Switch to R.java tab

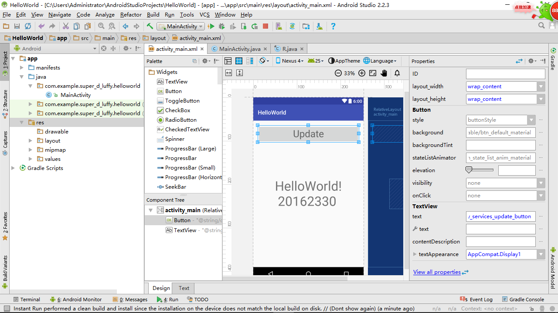click(x=289, y=49)
